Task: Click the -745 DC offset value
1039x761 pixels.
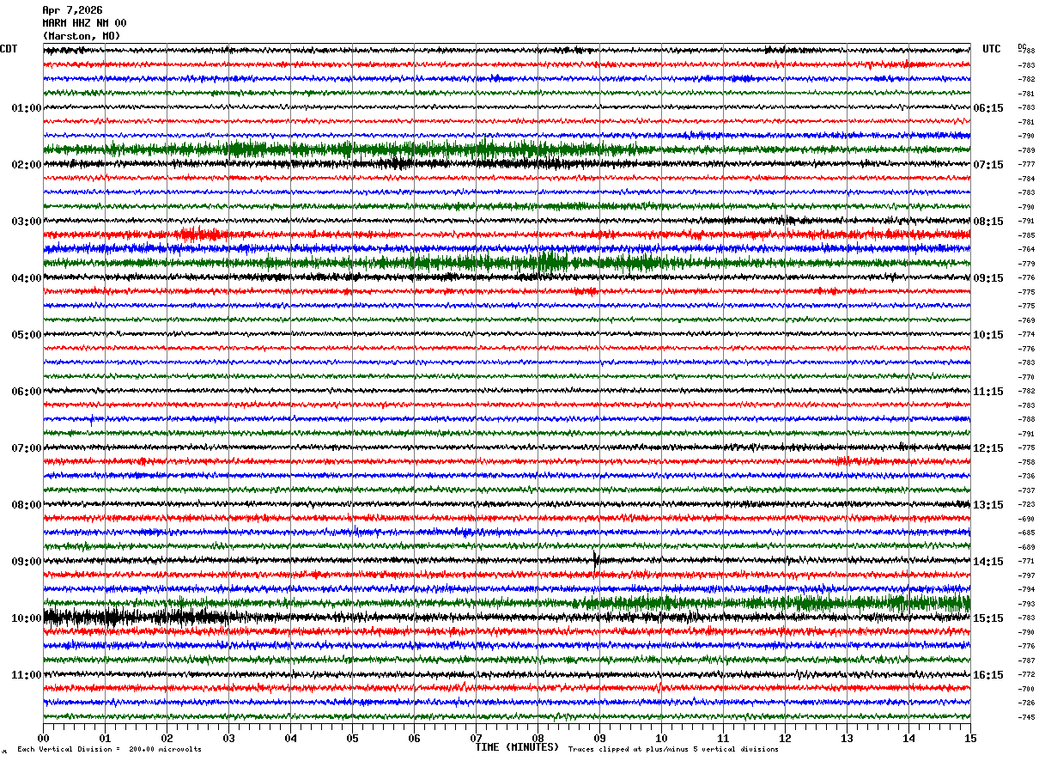Action: point(1026,717)
